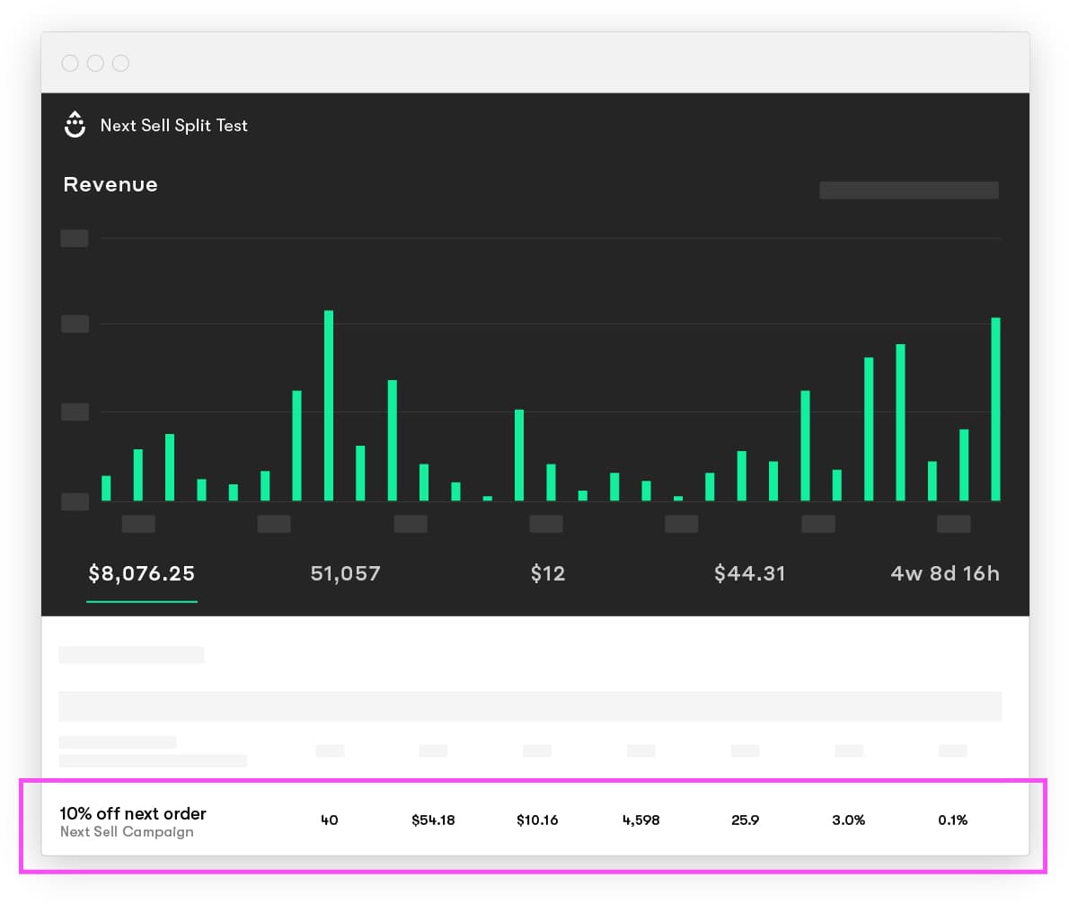Image resolution: width=1069 pixels, height=904 pixels.
Task: Switch to the 51,057 metric tab
Action: (345, 573)
